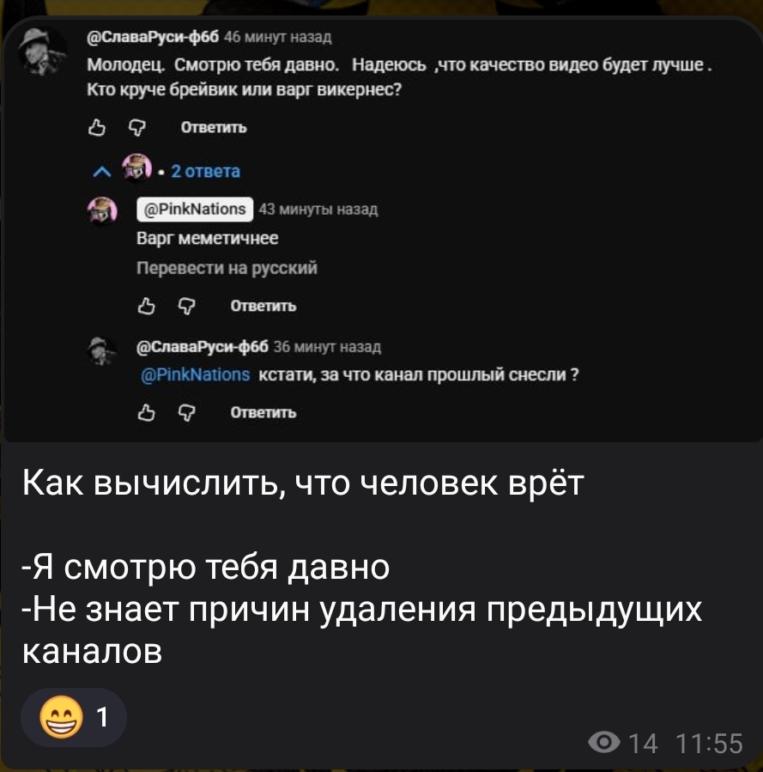
Task: Toggle the grinning emoji reaction with count 1
Action: click(x=73, y=717)
